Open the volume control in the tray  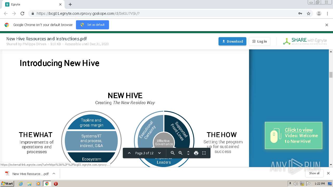(296, 184)
